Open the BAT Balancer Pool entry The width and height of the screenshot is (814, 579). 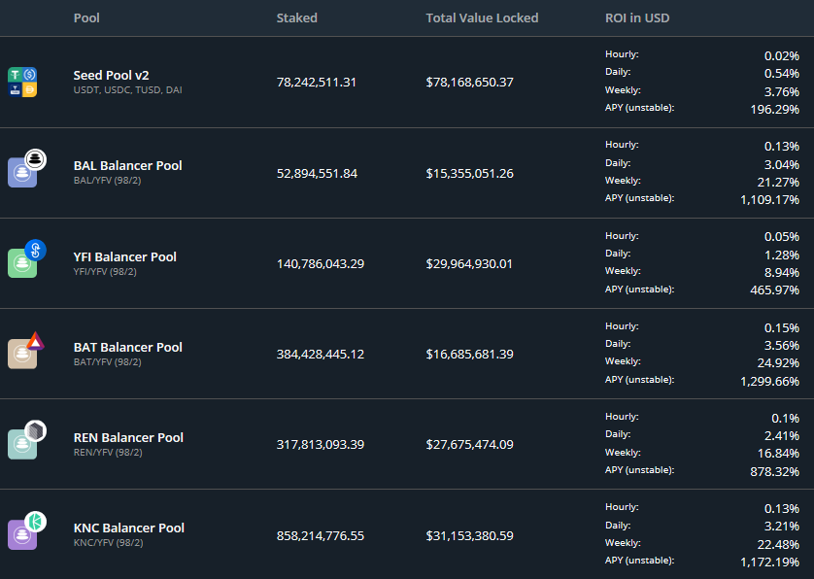tap(127, 347)
